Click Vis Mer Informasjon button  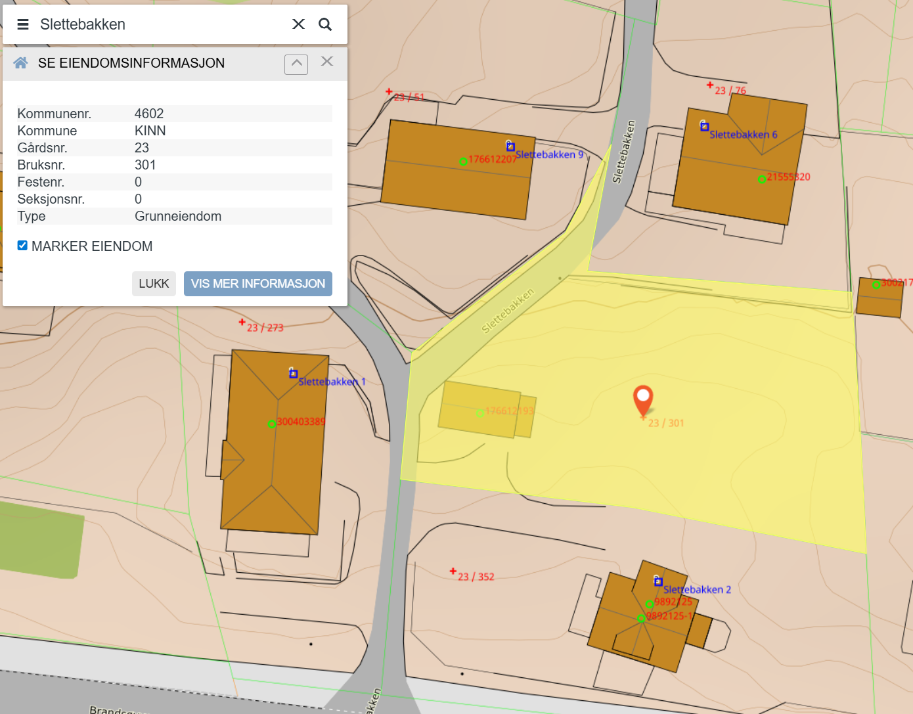click(x=258, y=284)
